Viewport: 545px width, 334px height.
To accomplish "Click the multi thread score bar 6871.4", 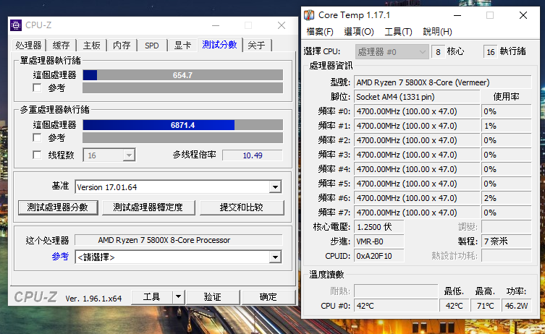I will pos(183,125).
